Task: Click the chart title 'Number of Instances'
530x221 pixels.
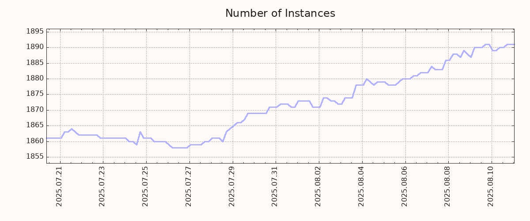Action: pos(280,13)
